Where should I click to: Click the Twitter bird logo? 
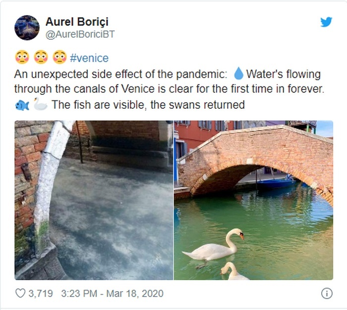coord(326,22)
